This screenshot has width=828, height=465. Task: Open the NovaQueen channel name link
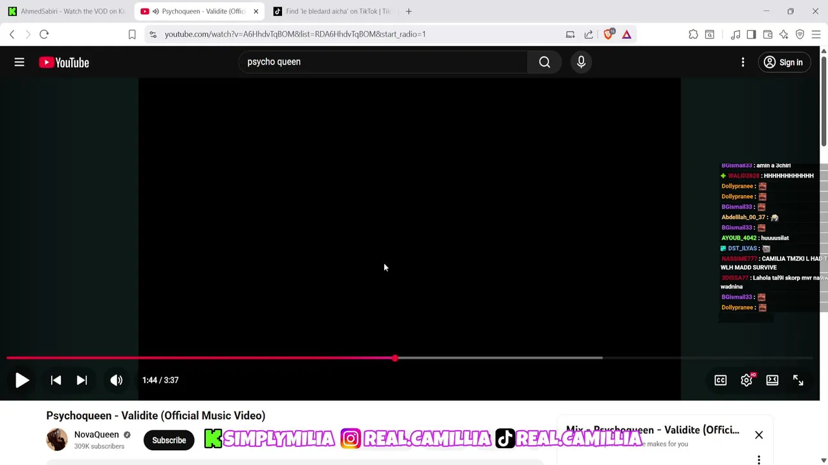[x=96, y=435]
